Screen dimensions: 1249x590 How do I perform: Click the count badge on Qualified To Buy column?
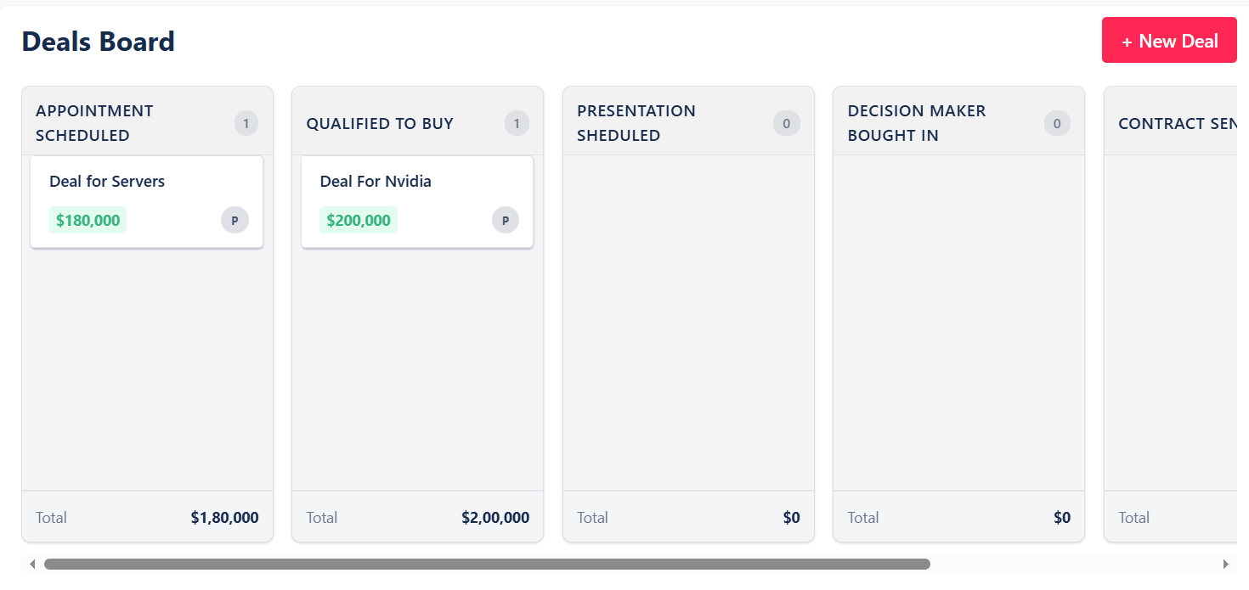[517, 123]
